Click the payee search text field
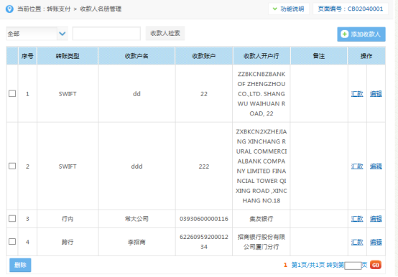Image resolution: width=398 pixels, height=277 pixels. click(106, 34)
